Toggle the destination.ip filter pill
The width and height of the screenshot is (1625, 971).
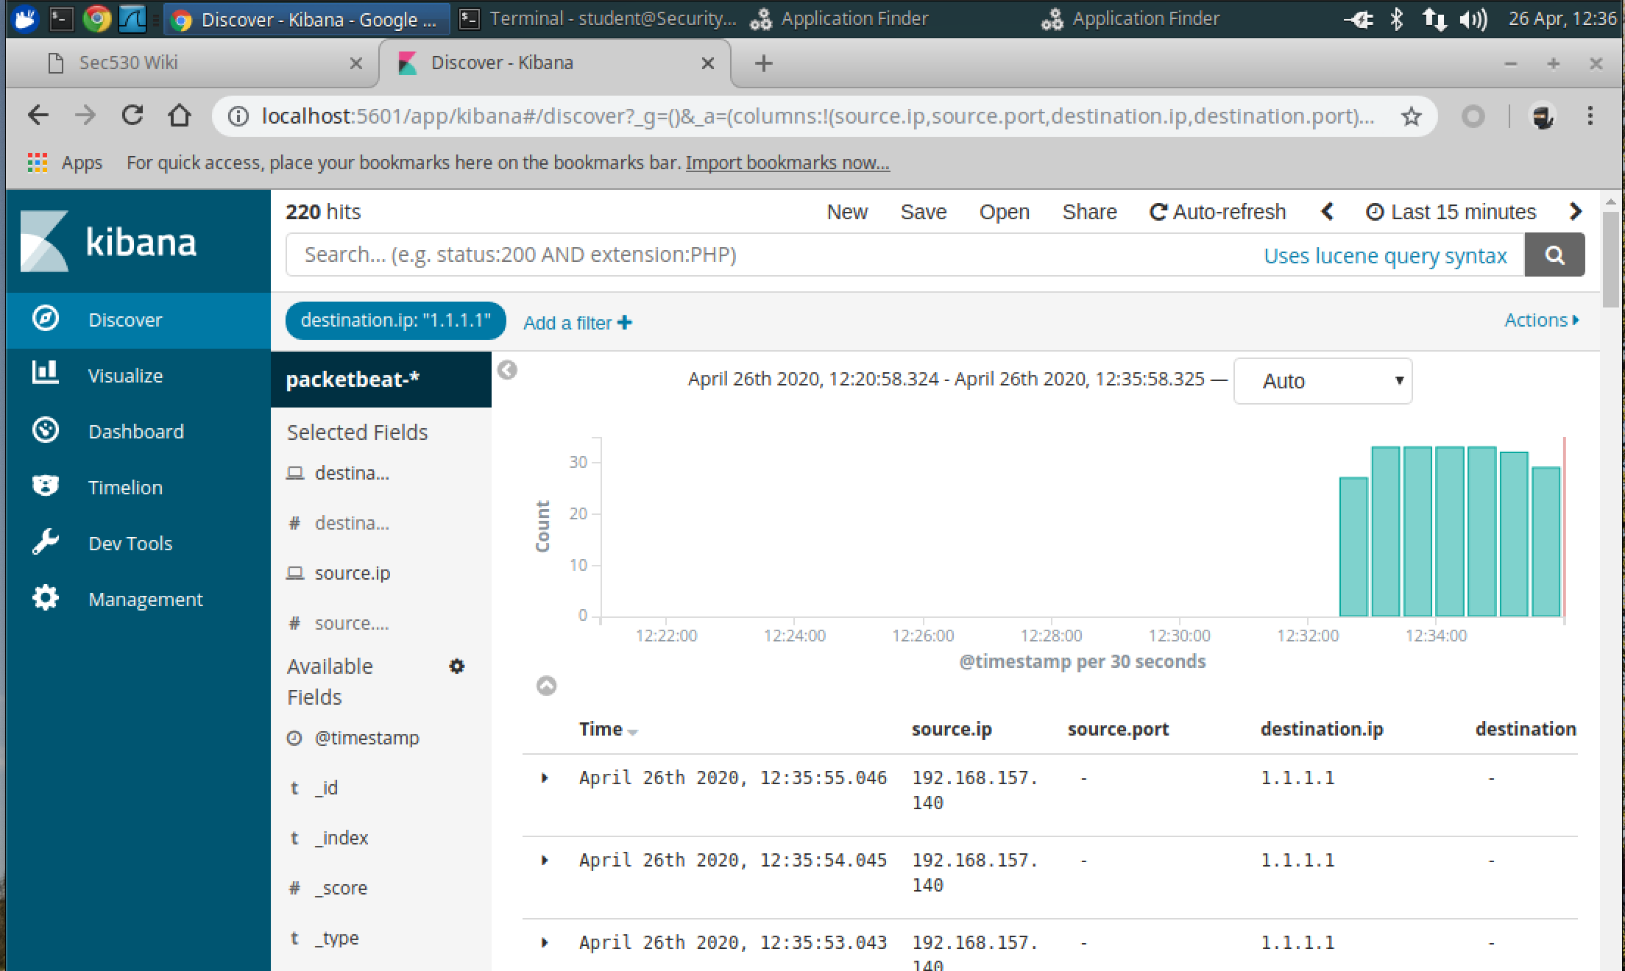(x=394, y=320)
